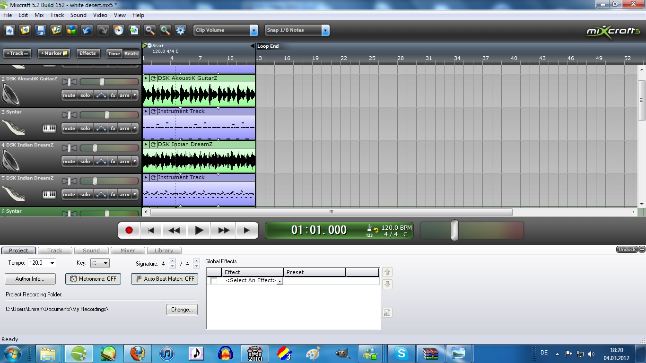This screenshot has width=646, height=363.
Task: Switch the timeline ruler to Time
Action: click(x=114, y=53)
